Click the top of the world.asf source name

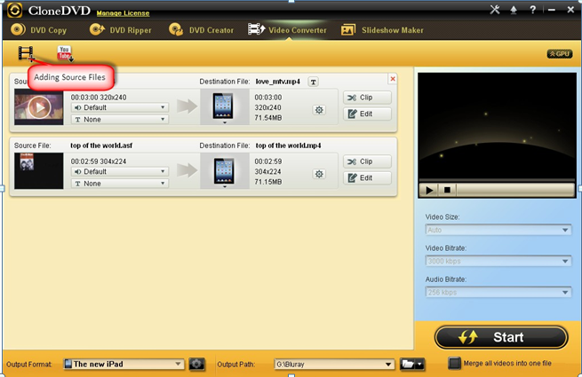pos(101,145)
